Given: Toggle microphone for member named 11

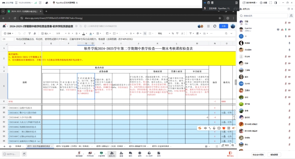Looking at the screenshot, I should click(286, 36).
